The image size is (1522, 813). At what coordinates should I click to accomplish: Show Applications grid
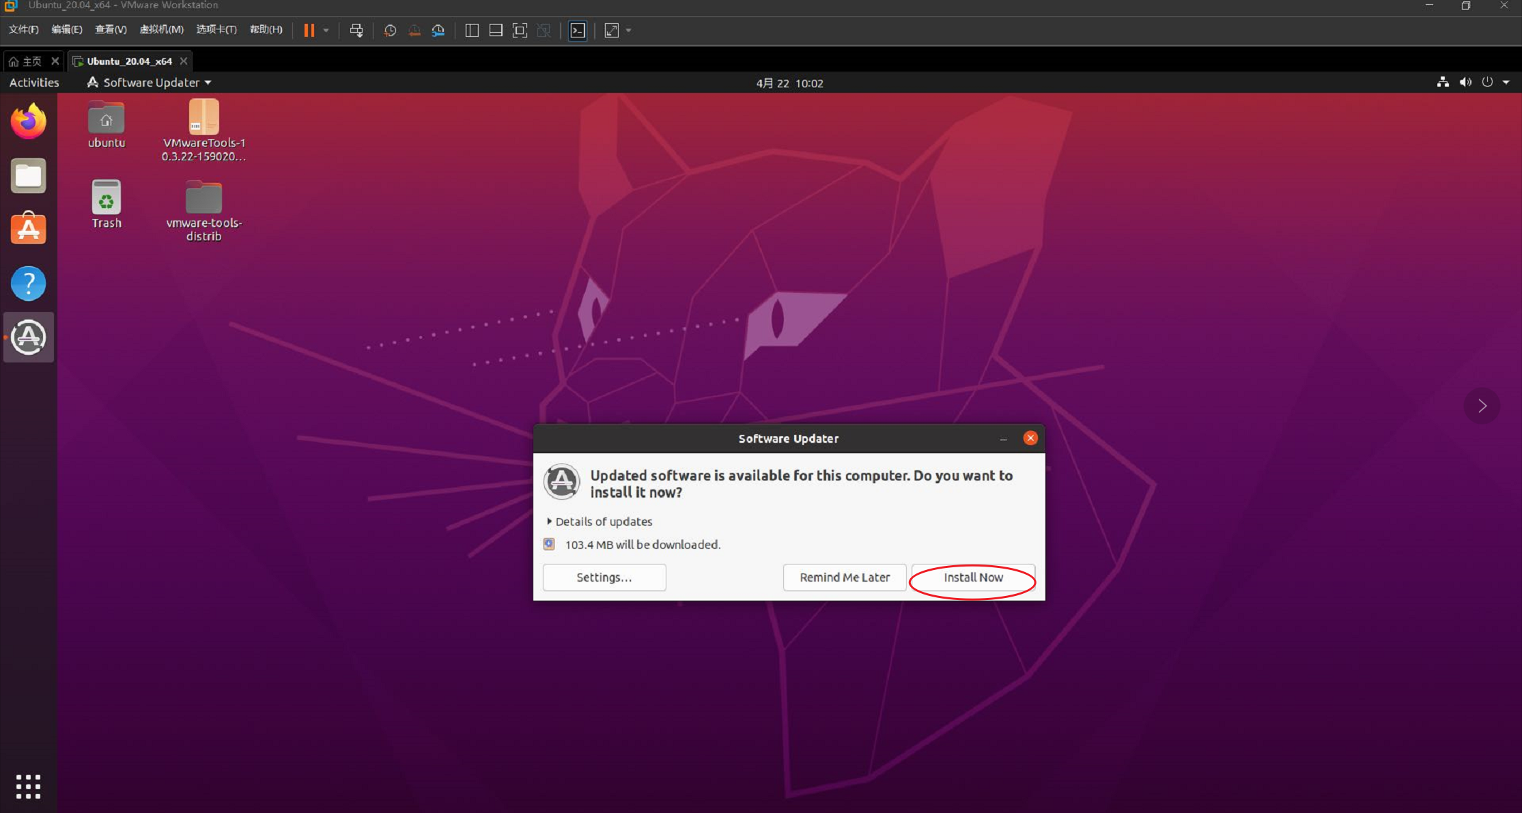tap(28, 786)
